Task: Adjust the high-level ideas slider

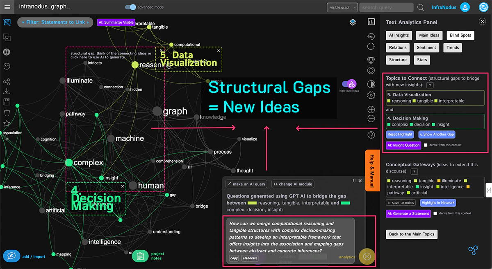Action: point(349,84)
